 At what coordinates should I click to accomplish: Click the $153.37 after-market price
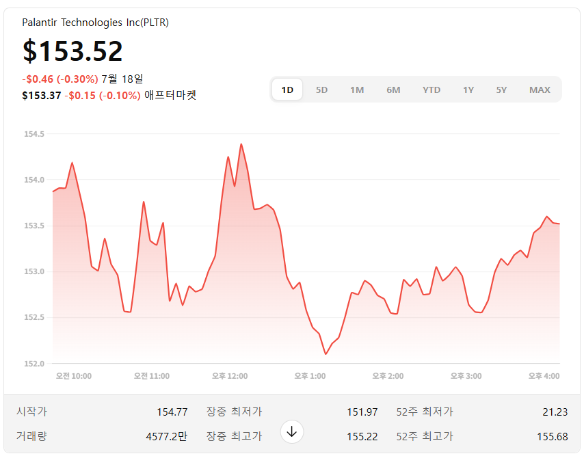[41, 96]
